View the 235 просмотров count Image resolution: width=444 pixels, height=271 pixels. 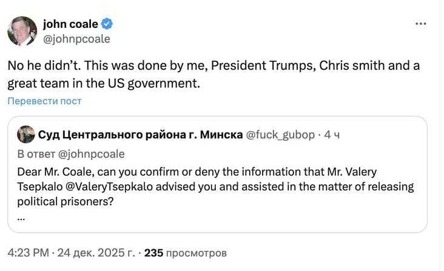186,252
